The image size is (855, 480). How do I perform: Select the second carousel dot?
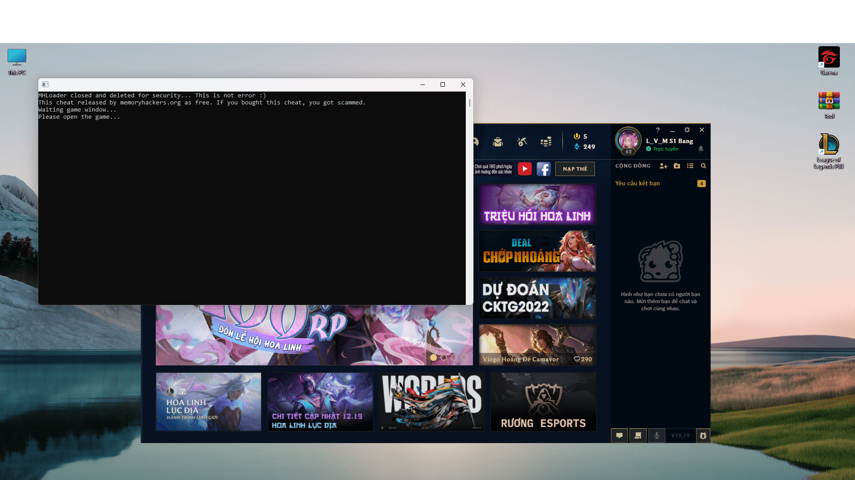click(444, 357)
